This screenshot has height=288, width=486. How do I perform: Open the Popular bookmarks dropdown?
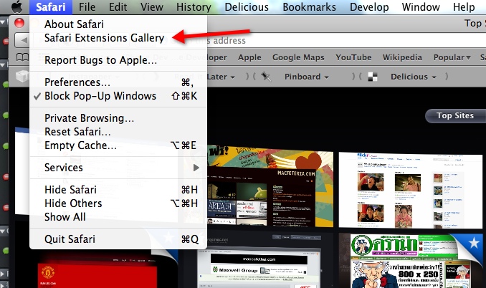pyautogui.click(x=452, y=57)
